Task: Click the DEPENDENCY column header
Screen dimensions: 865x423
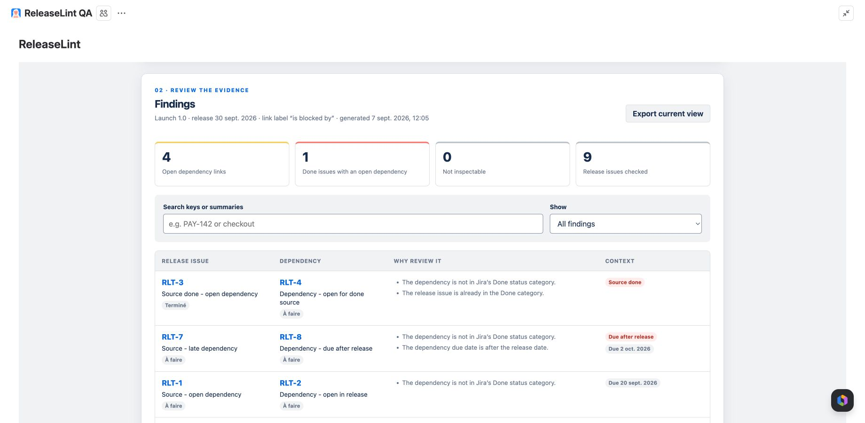Action: click(x=300, y=261)
